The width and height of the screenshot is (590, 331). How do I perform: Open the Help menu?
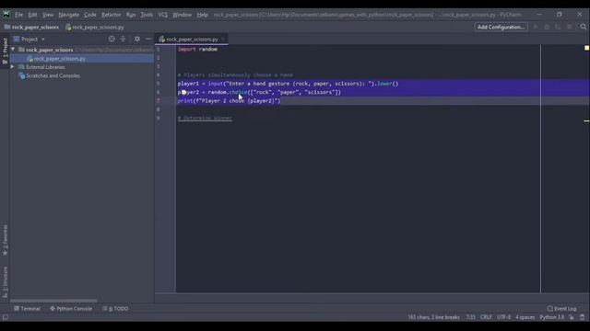pos(203,15)
